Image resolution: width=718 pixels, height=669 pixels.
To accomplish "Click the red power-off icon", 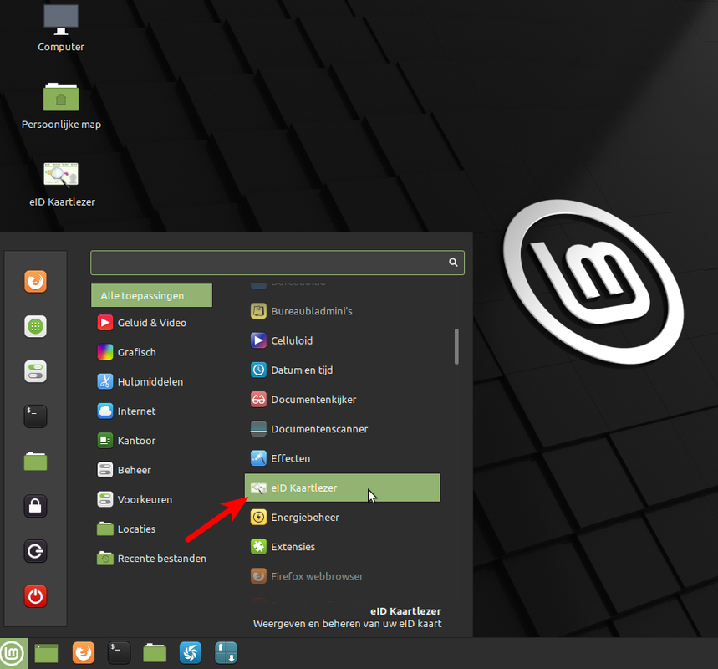I will coord(35,595).
